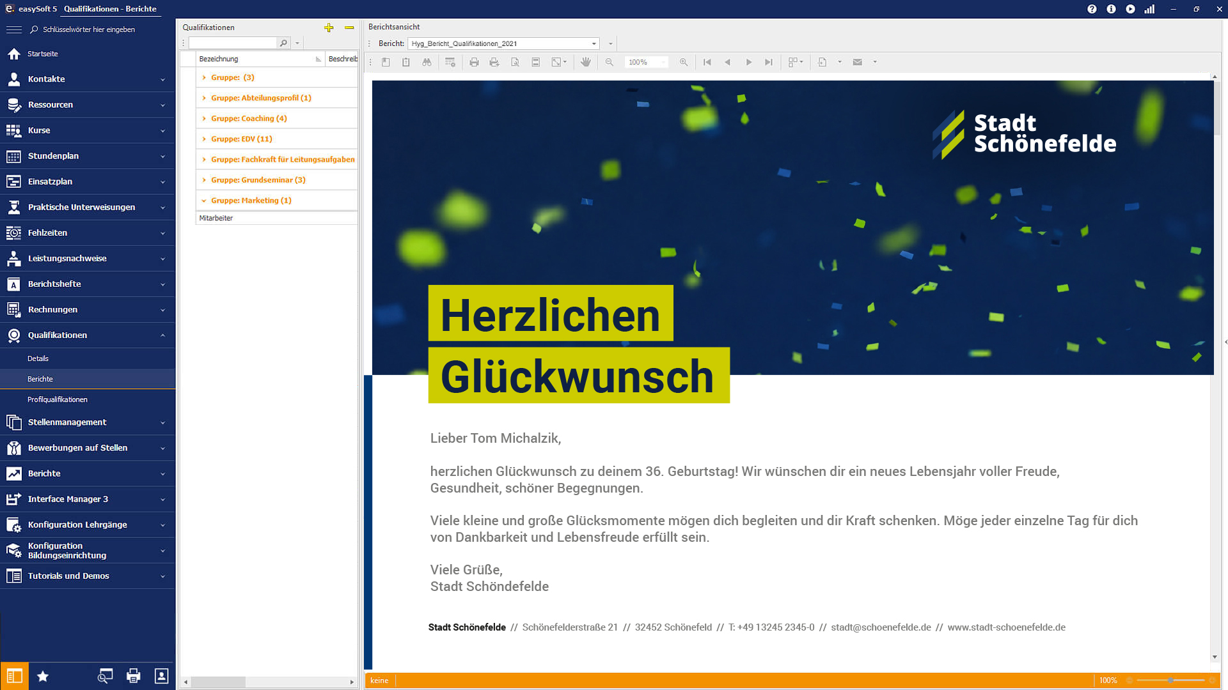The width and height of the screenshot is (1228, 690).
Task: Click the contact person icon in bottom sidebar
Action: coord(162,676)
